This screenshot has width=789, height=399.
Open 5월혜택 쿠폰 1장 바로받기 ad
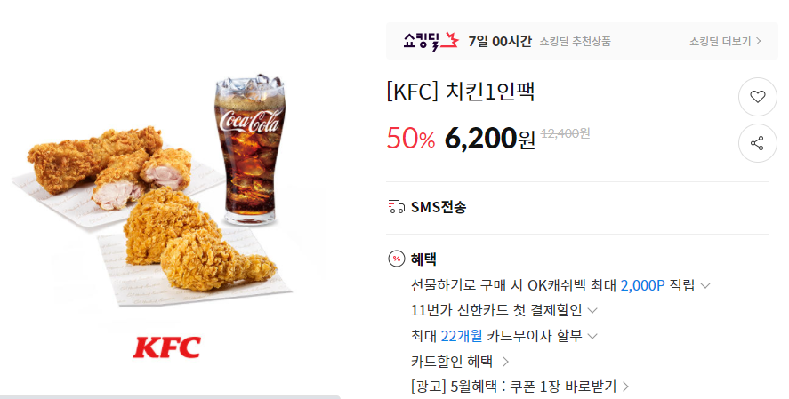519,387
